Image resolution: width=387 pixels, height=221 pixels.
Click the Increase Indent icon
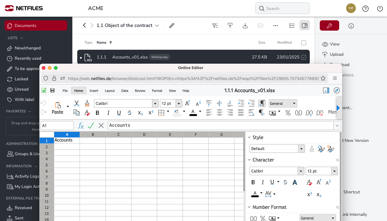tap(241, 103)
